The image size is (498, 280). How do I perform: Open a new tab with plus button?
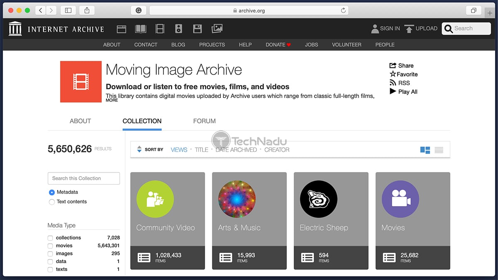(x=490, y=12)
